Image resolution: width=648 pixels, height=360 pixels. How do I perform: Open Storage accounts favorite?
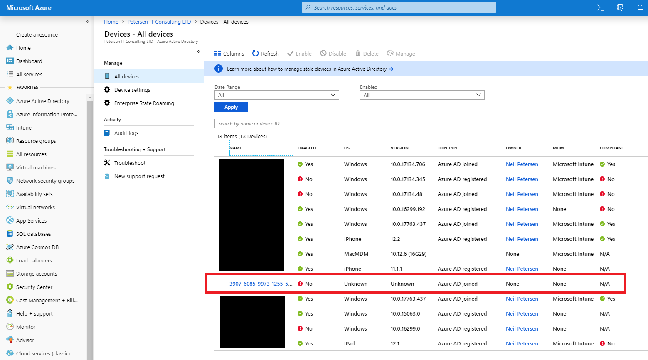pyautogui.click(x=37, y=274)
